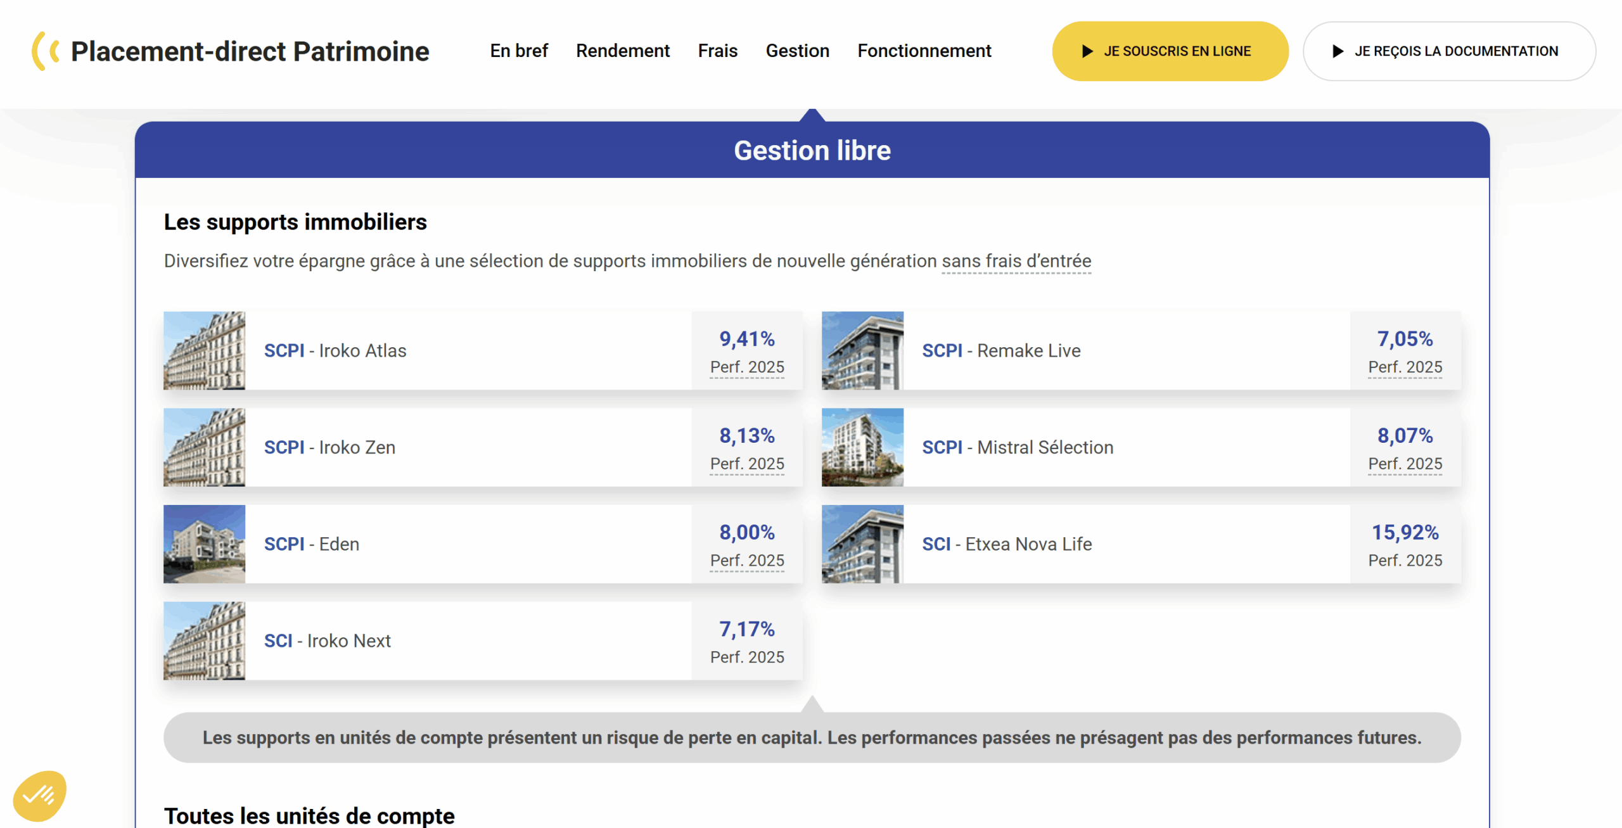Click the capital loss risk warning notice
Viewport: 1622px width, 828px height.
coord(812,737)
